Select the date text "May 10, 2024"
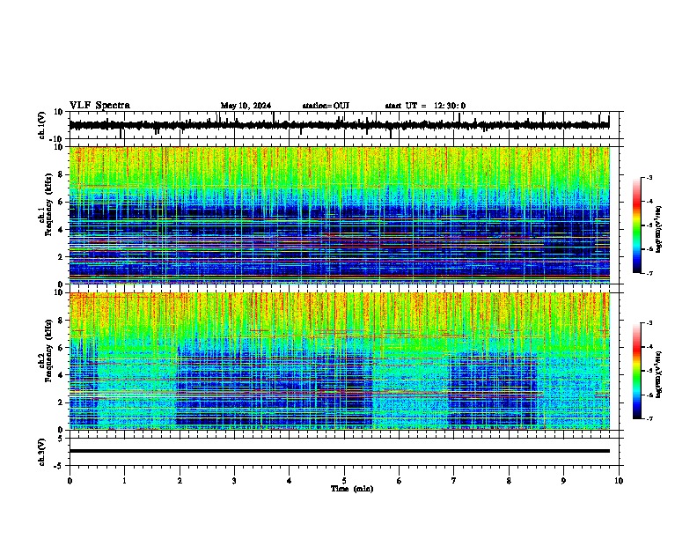The height and width of the screenshot is (539, 697). point(246,106)
